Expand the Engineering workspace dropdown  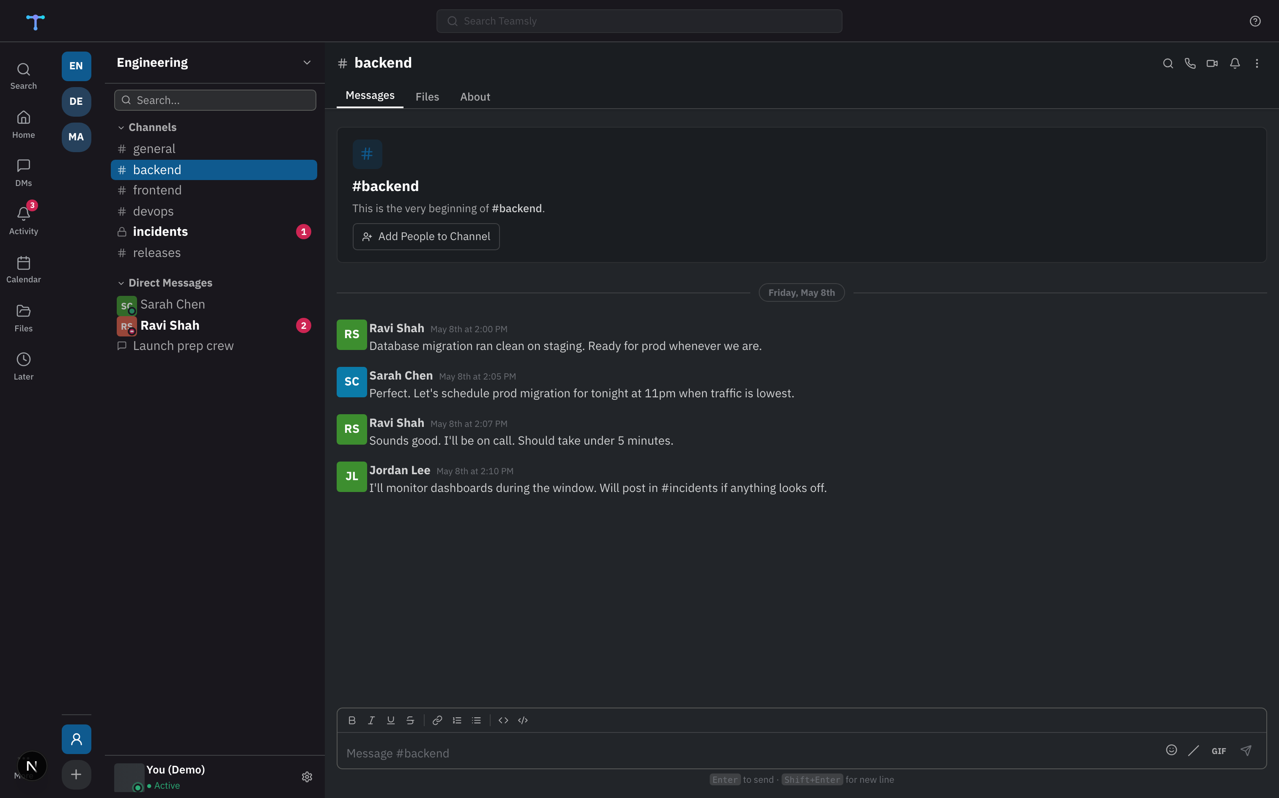[307, 63]
